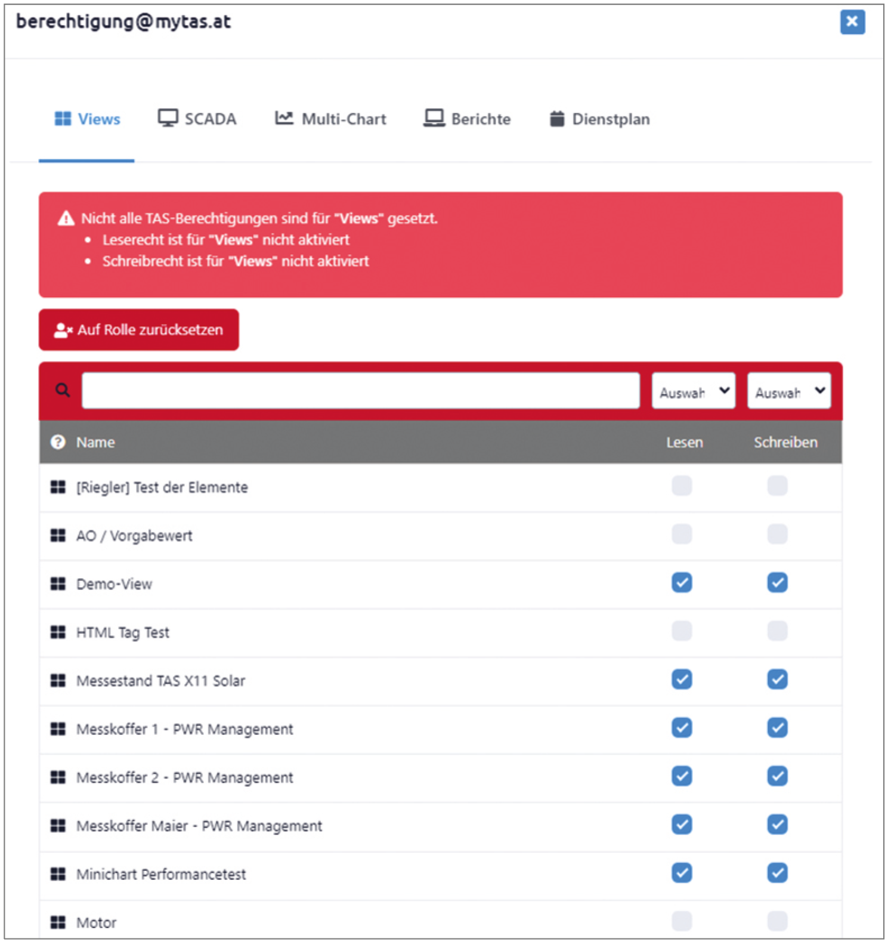Viewport: 891px width, 945px height.
Task: Uncheck Schreiben for Minichart Performancetest
Action: [x=777, y=872]
